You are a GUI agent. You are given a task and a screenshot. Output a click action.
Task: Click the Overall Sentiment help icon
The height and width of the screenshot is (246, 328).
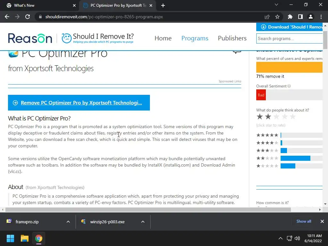[x=289, y=86]
